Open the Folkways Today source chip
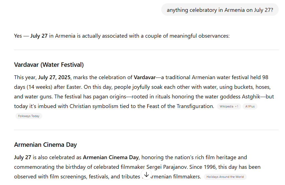This screenshot has height=185, width=285. [29, 116]
